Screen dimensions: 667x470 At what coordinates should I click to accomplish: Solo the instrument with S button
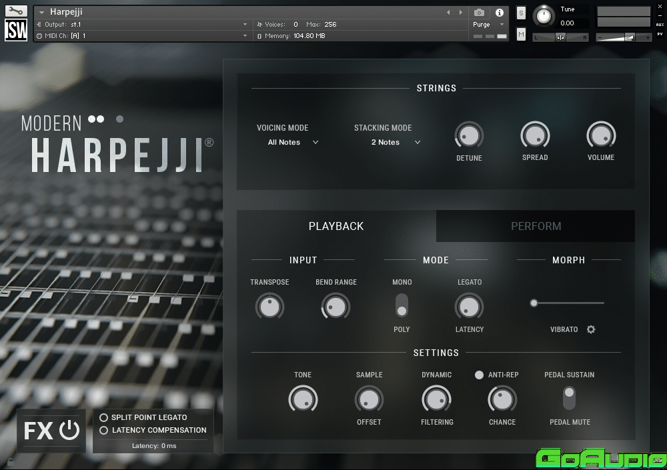pos(521,13)
